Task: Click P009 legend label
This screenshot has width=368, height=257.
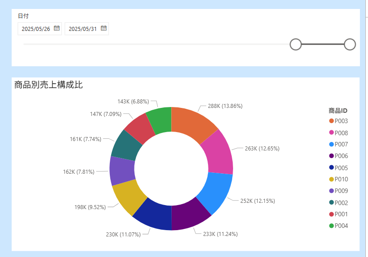Action: pyautogui.click(x=341, y=191)
